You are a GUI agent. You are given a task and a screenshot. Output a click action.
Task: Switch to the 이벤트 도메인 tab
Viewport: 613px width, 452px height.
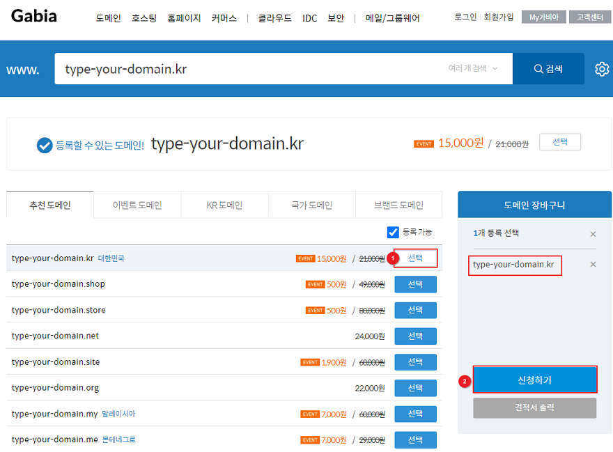(137, 205)
